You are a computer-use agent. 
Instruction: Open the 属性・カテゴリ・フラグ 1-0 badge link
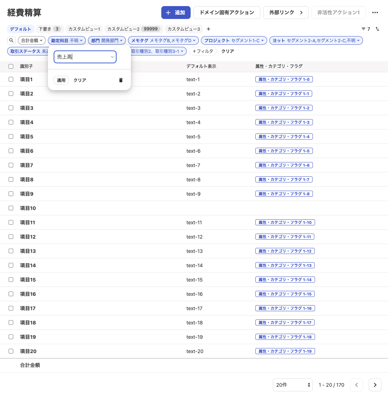[x=284, y=79]
